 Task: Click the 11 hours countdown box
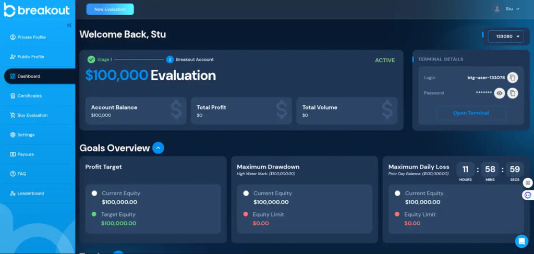point(465,170)
